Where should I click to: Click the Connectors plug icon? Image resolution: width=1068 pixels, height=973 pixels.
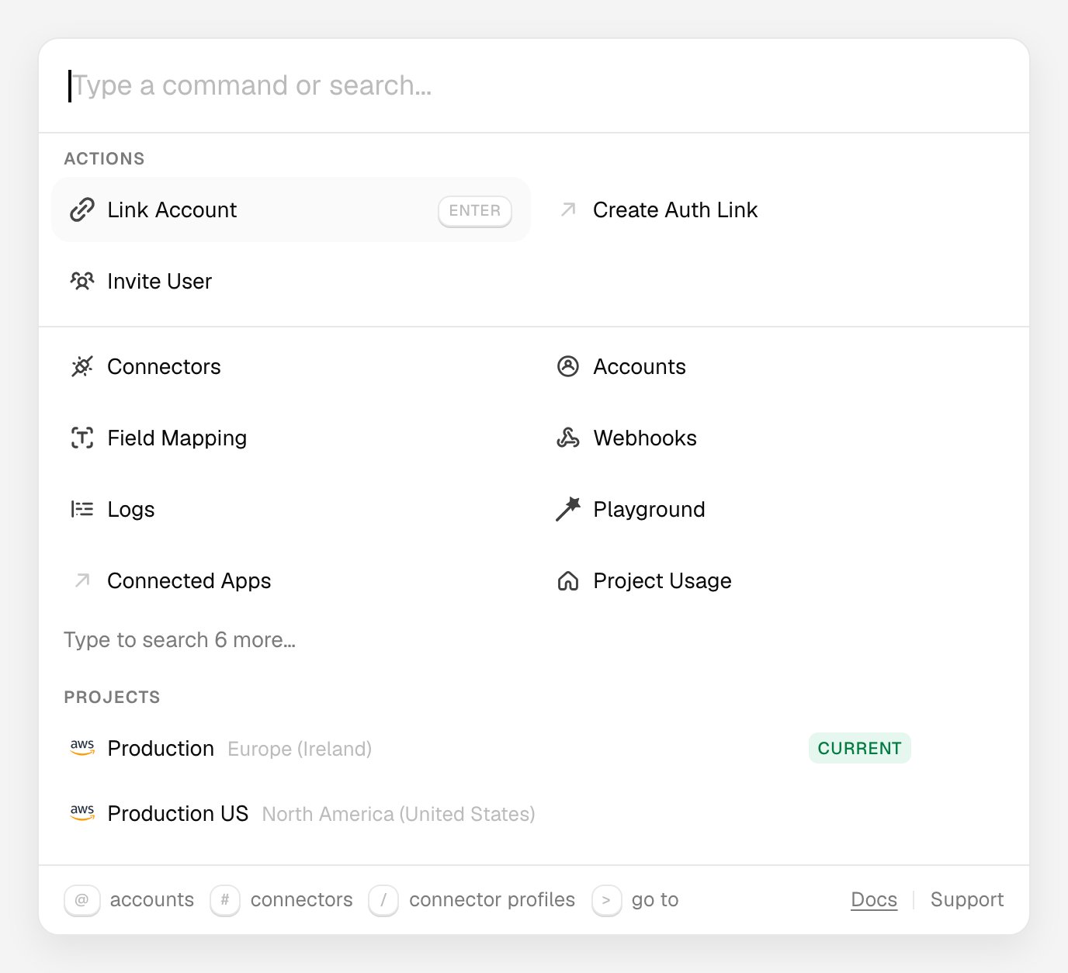(x=82, y=366)
